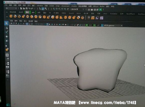Toggle smooth shade all in panel toolbar

[x=47, y=24]
